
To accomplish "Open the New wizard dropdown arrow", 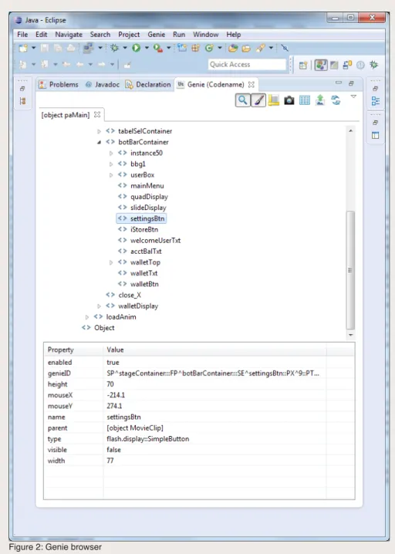I will point(34,48).
